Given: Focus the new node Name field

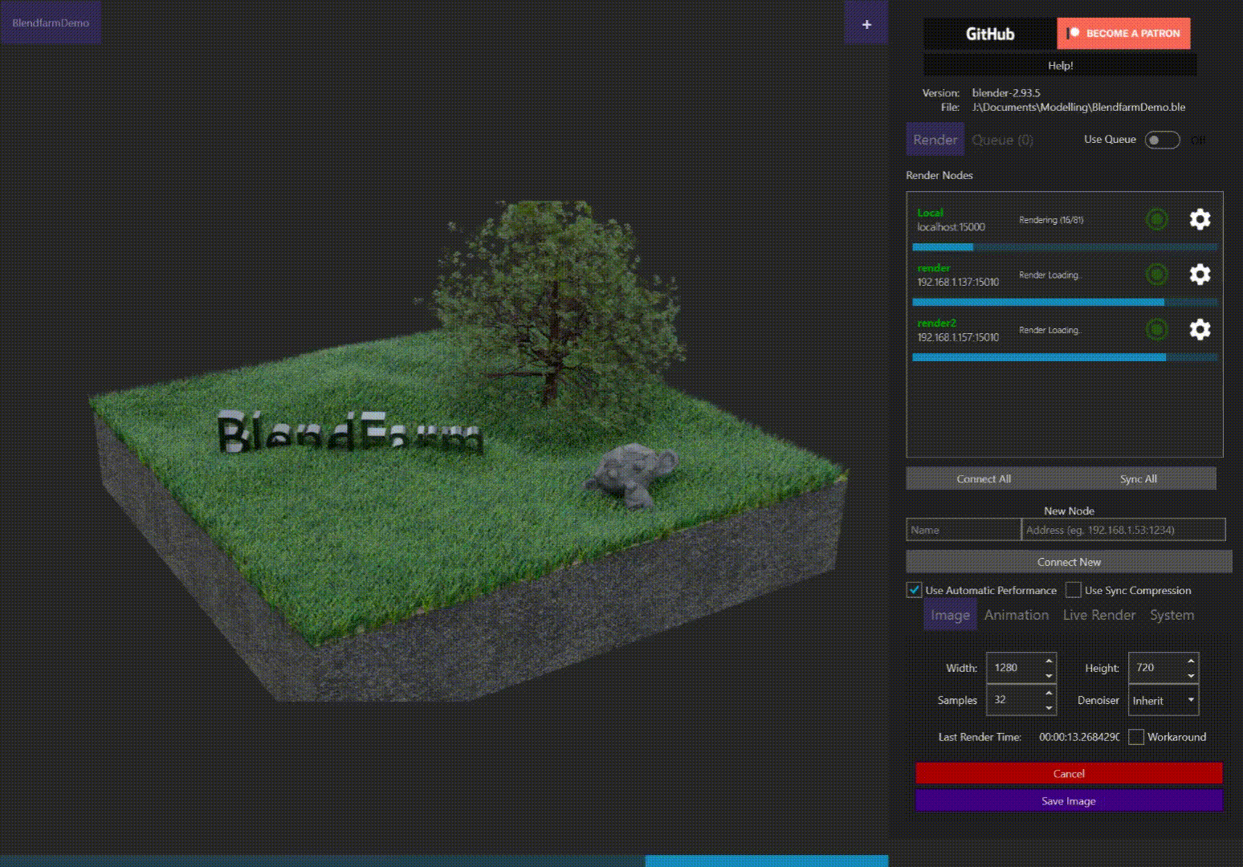Looking at the screenshot, I should point(964,530).
